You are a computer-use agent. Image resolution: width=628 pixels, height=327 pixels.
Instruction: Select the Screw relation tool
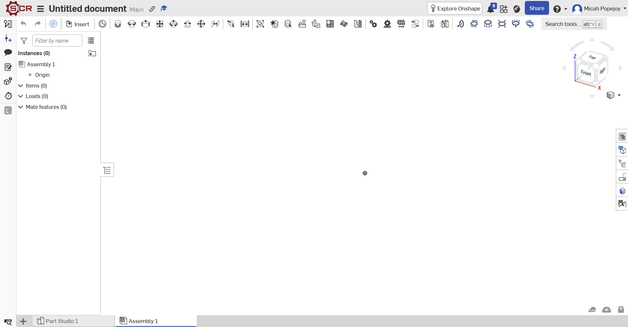[x=401, y=24]
